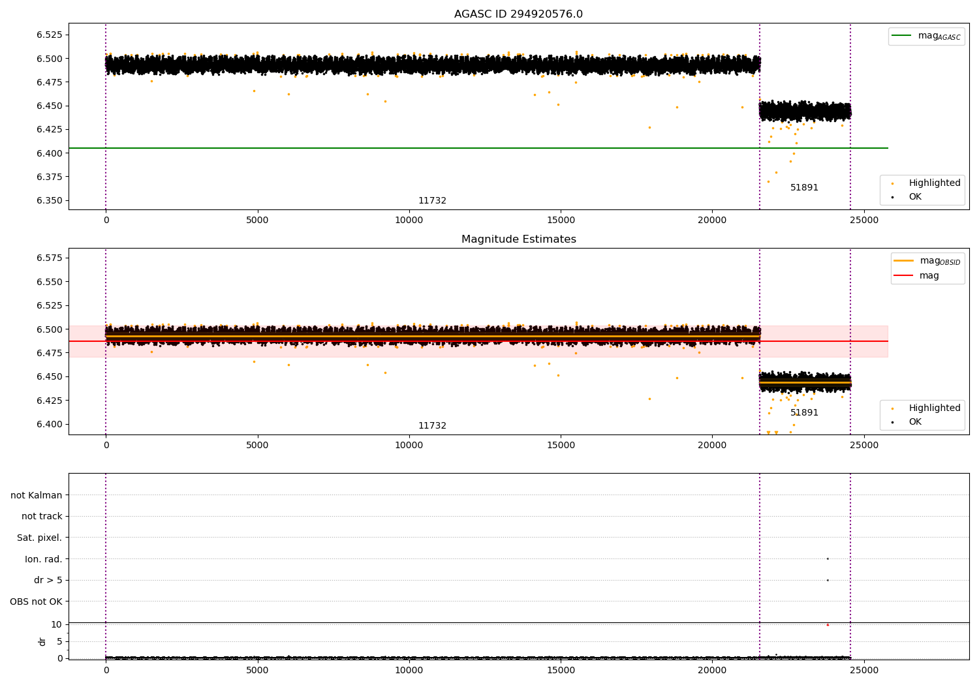Click the 6.575 y-axis tick in middle plot
The width and height of the screenshot is (979, 685).
pyautogui.click(x=50, y=258)
